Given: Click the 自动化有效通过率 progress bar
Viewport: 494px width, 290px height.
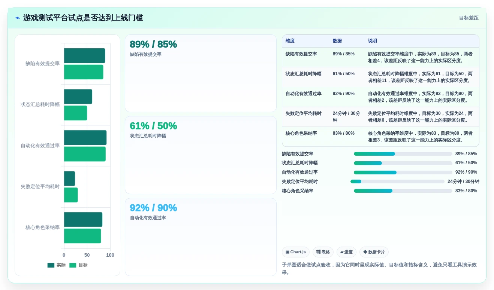Looking at the screenshot, I should [x=403, y=173].
